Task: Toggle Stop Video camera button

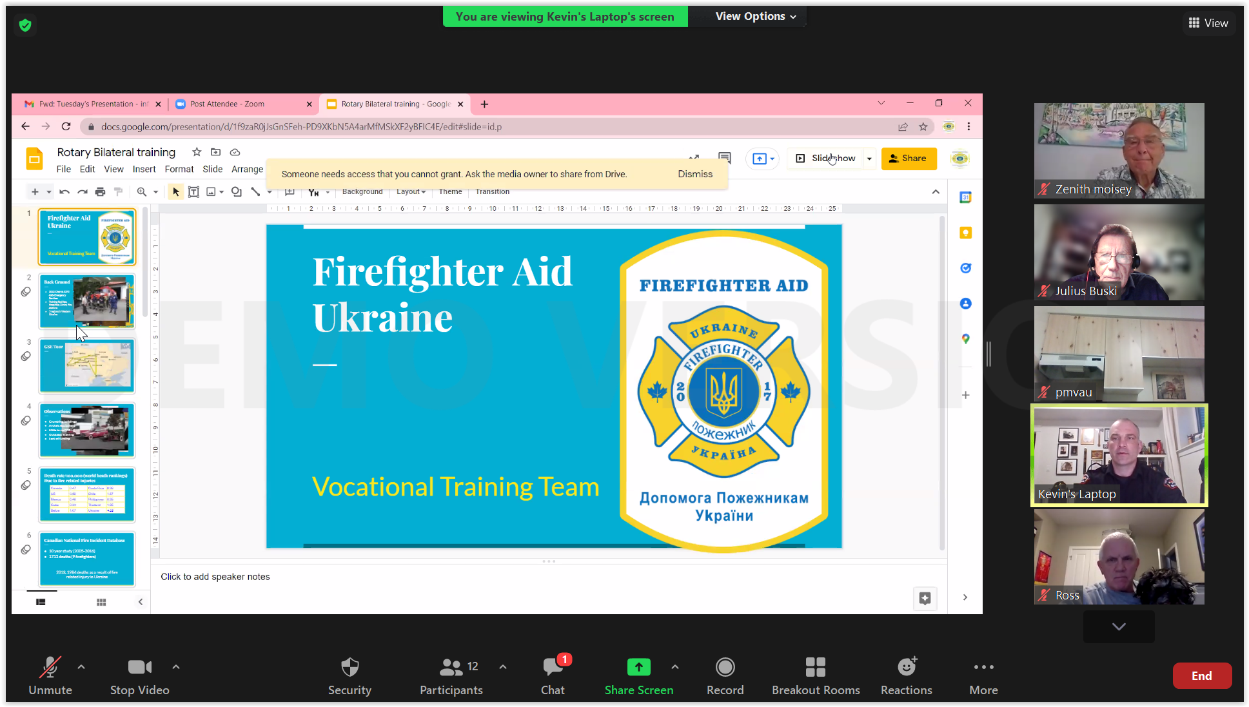Action: (x=139, y=667)
